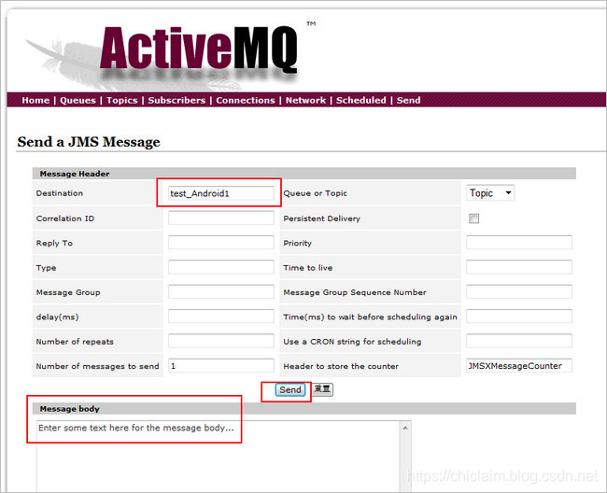Image resolution: width=607 pixels, height=493 pixels.
Task: Click the Header to store the counter label
Action: click(341, 366)
